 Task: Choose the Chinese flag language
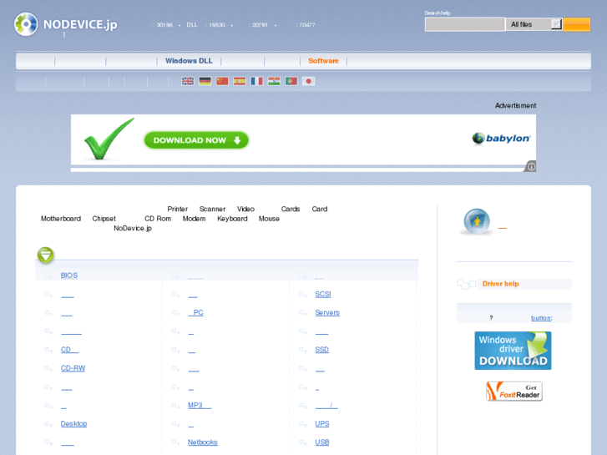[x=222, y=81]
